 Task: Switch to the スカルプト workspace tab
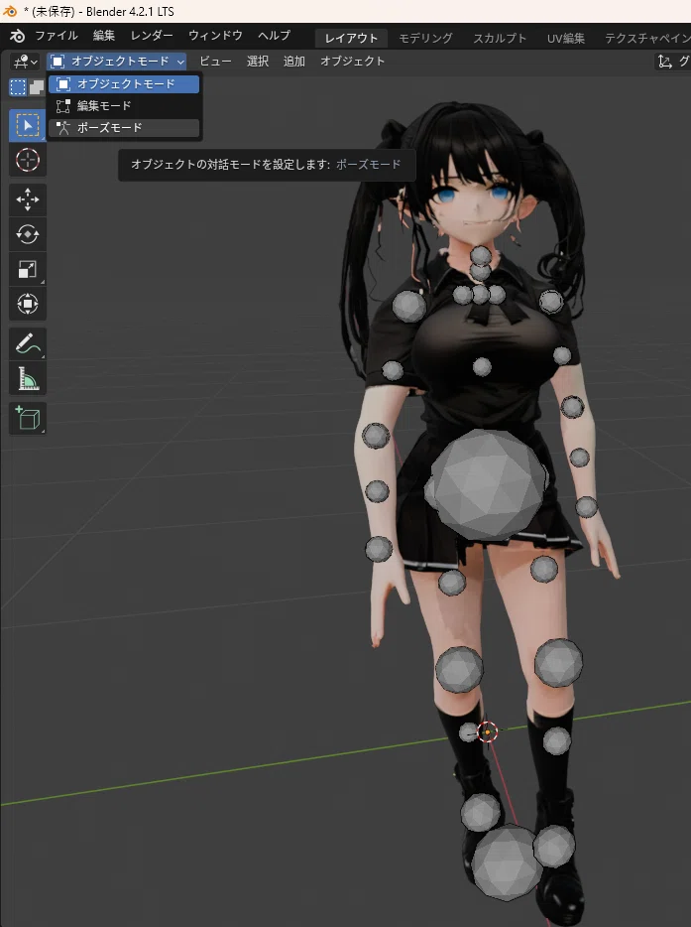tap(500, 38)
